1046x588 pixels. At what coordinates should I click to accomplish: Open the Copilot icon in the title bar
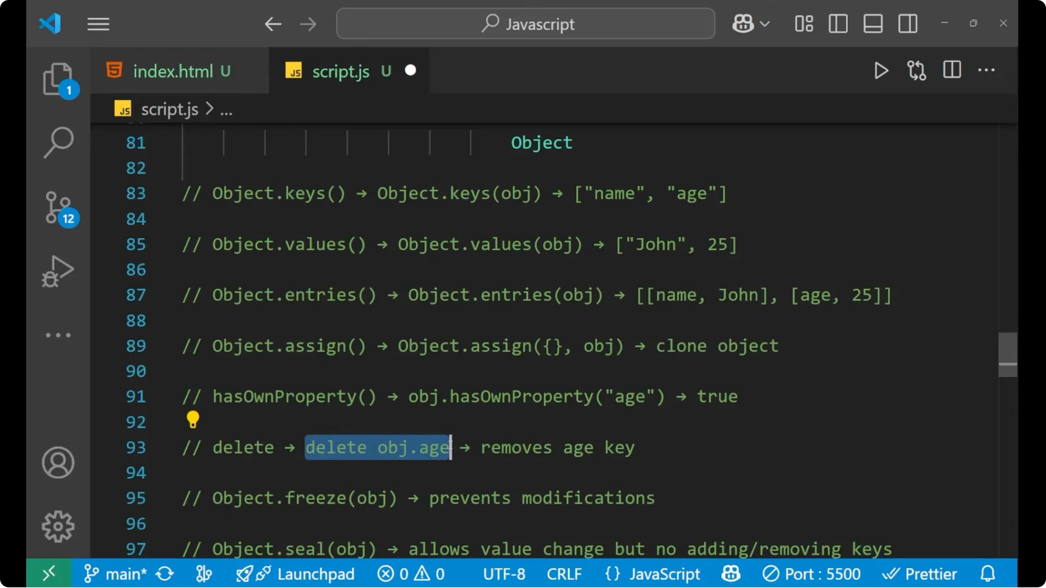point(743,23)
